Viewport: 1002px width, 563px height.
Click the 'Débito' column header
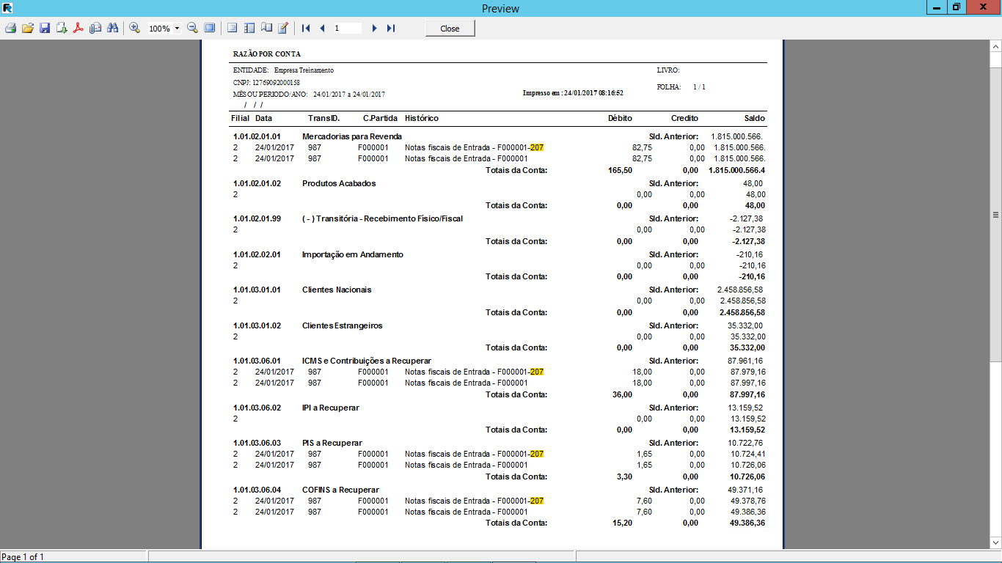[x=620, y=118]
